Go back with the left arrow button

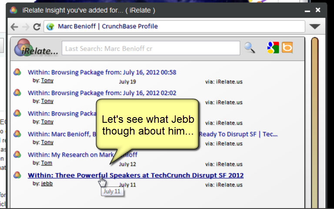tap(14, 27)
